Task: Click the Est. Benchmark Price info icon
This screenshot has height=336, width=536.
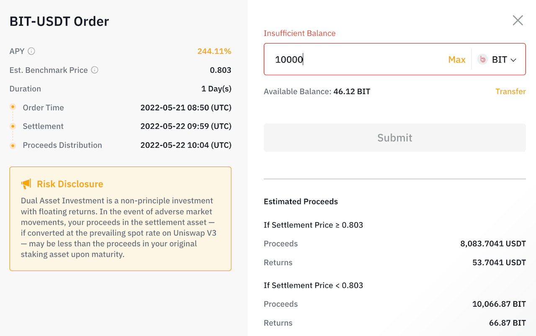Action: (x=95, y=70)
